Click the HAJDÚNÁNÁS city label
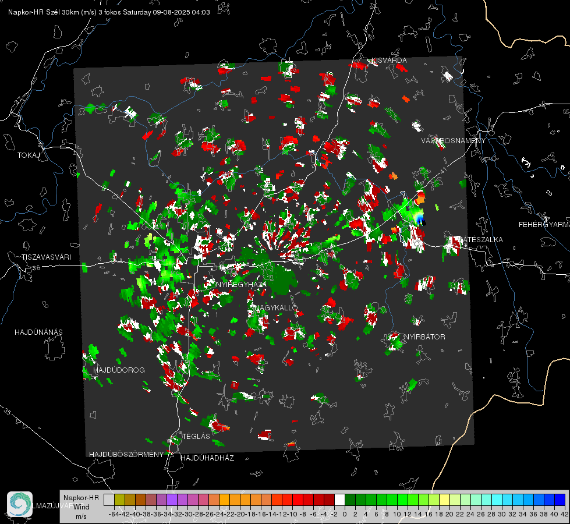 [38, 332]
